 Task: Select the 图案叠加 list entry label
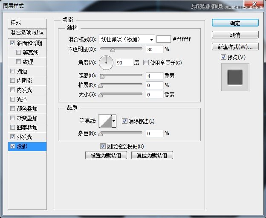click(x=27, y=128)
